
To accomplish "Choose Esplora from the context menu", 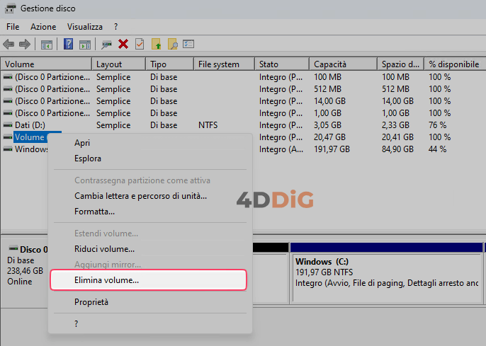I will point(150,158).
